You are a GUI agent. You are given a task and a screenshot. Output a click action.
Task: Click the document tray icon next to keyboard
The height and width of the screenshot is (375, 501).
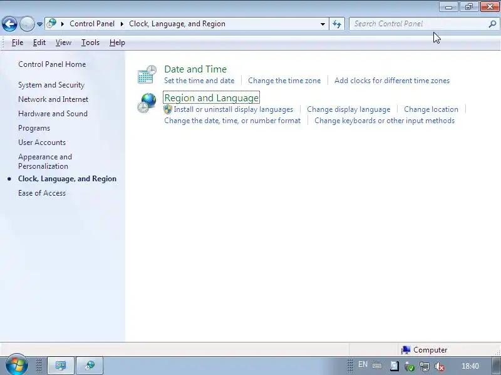pos(395,366)
